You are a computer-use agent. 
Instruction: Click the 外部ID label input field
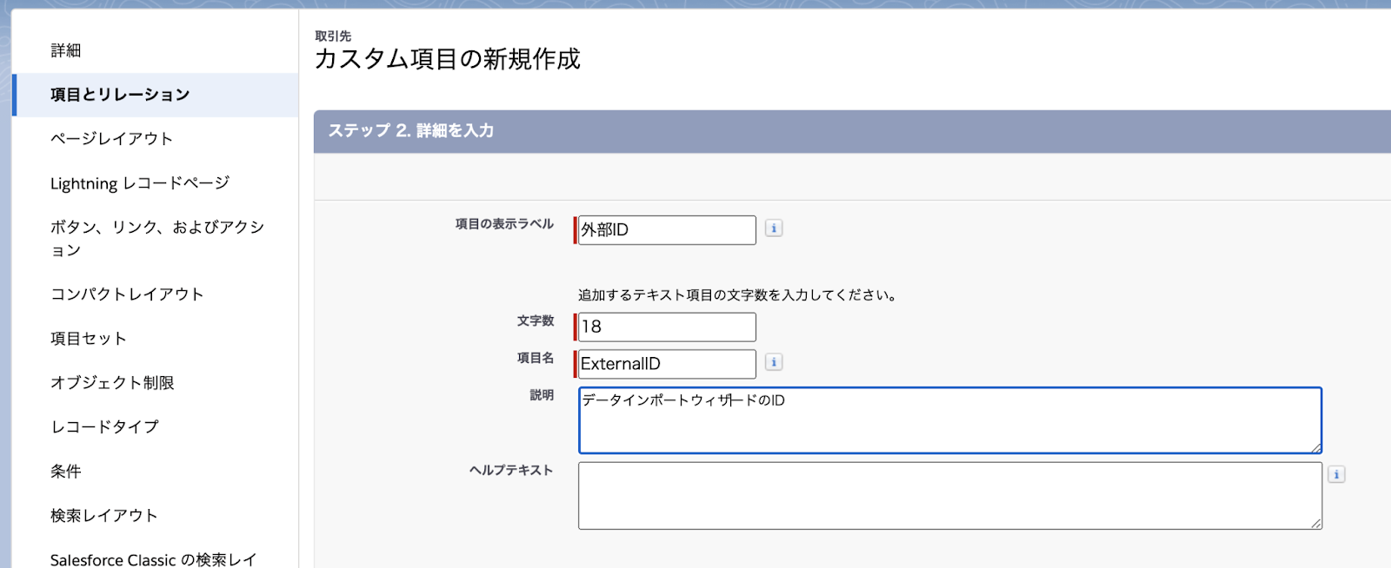(x=667, y=230)
